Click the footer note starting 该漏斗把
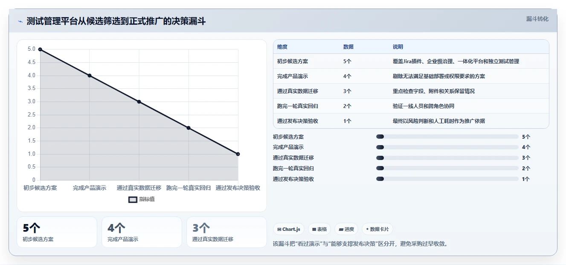 [x=360, y=244]
